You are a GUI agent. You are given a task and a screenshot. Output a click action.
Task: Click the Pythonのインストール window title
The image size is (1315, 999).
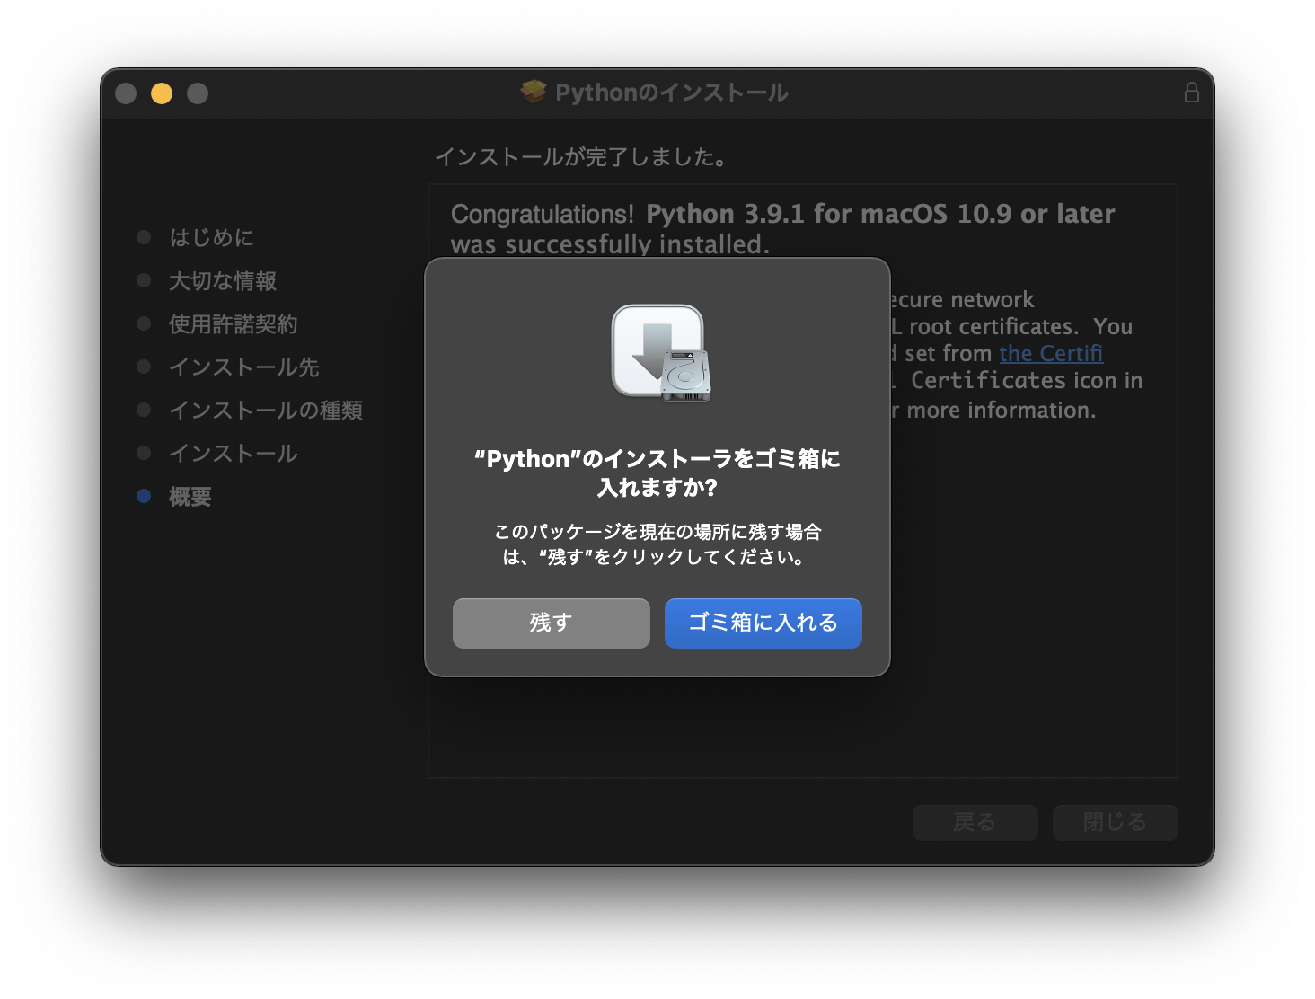[671, 93]
